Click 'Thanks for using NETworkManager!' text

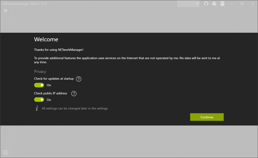59,50
